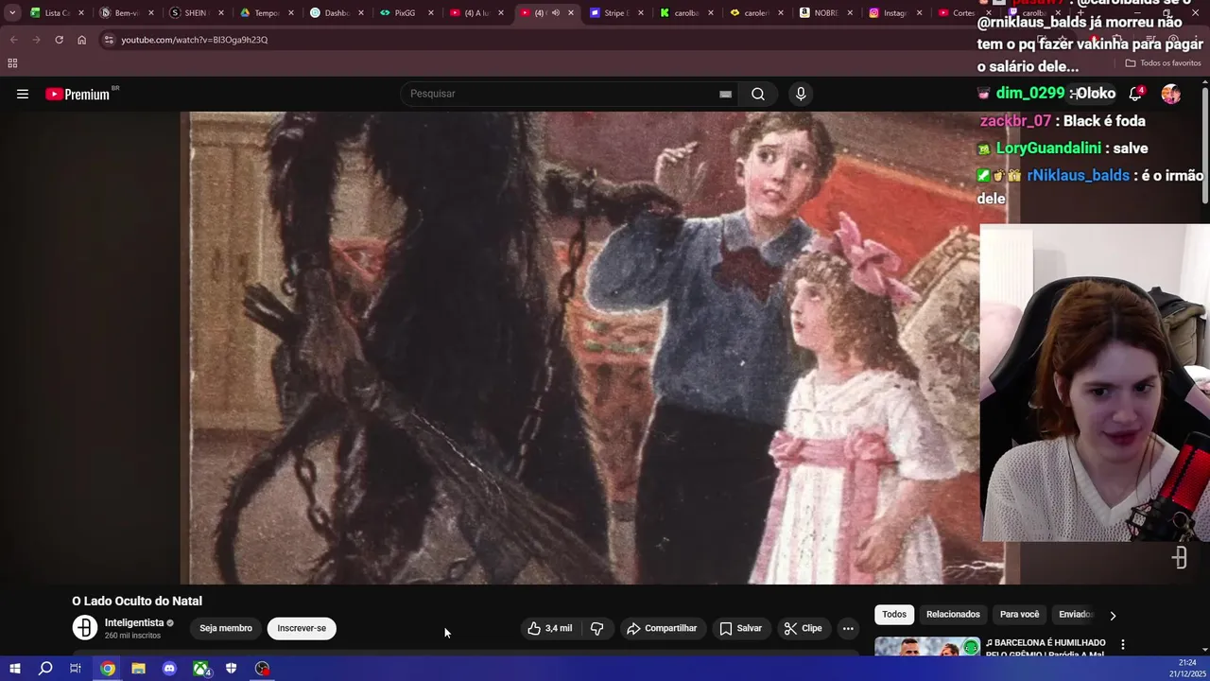Open Inteligentista channel name link
Screen dimensions: 1210x681
pos(134,622)
